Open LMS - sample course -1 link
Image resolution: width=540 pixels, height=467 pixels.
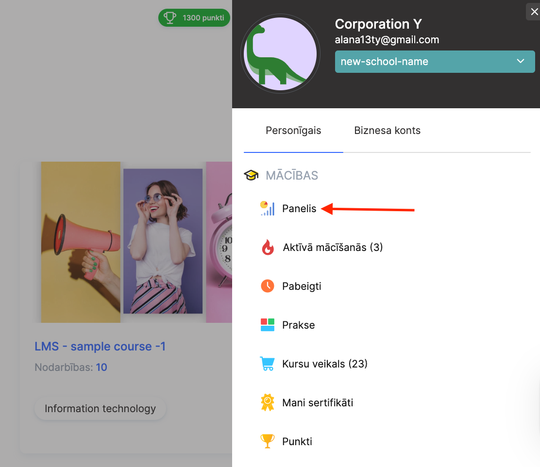click(100, 347)
